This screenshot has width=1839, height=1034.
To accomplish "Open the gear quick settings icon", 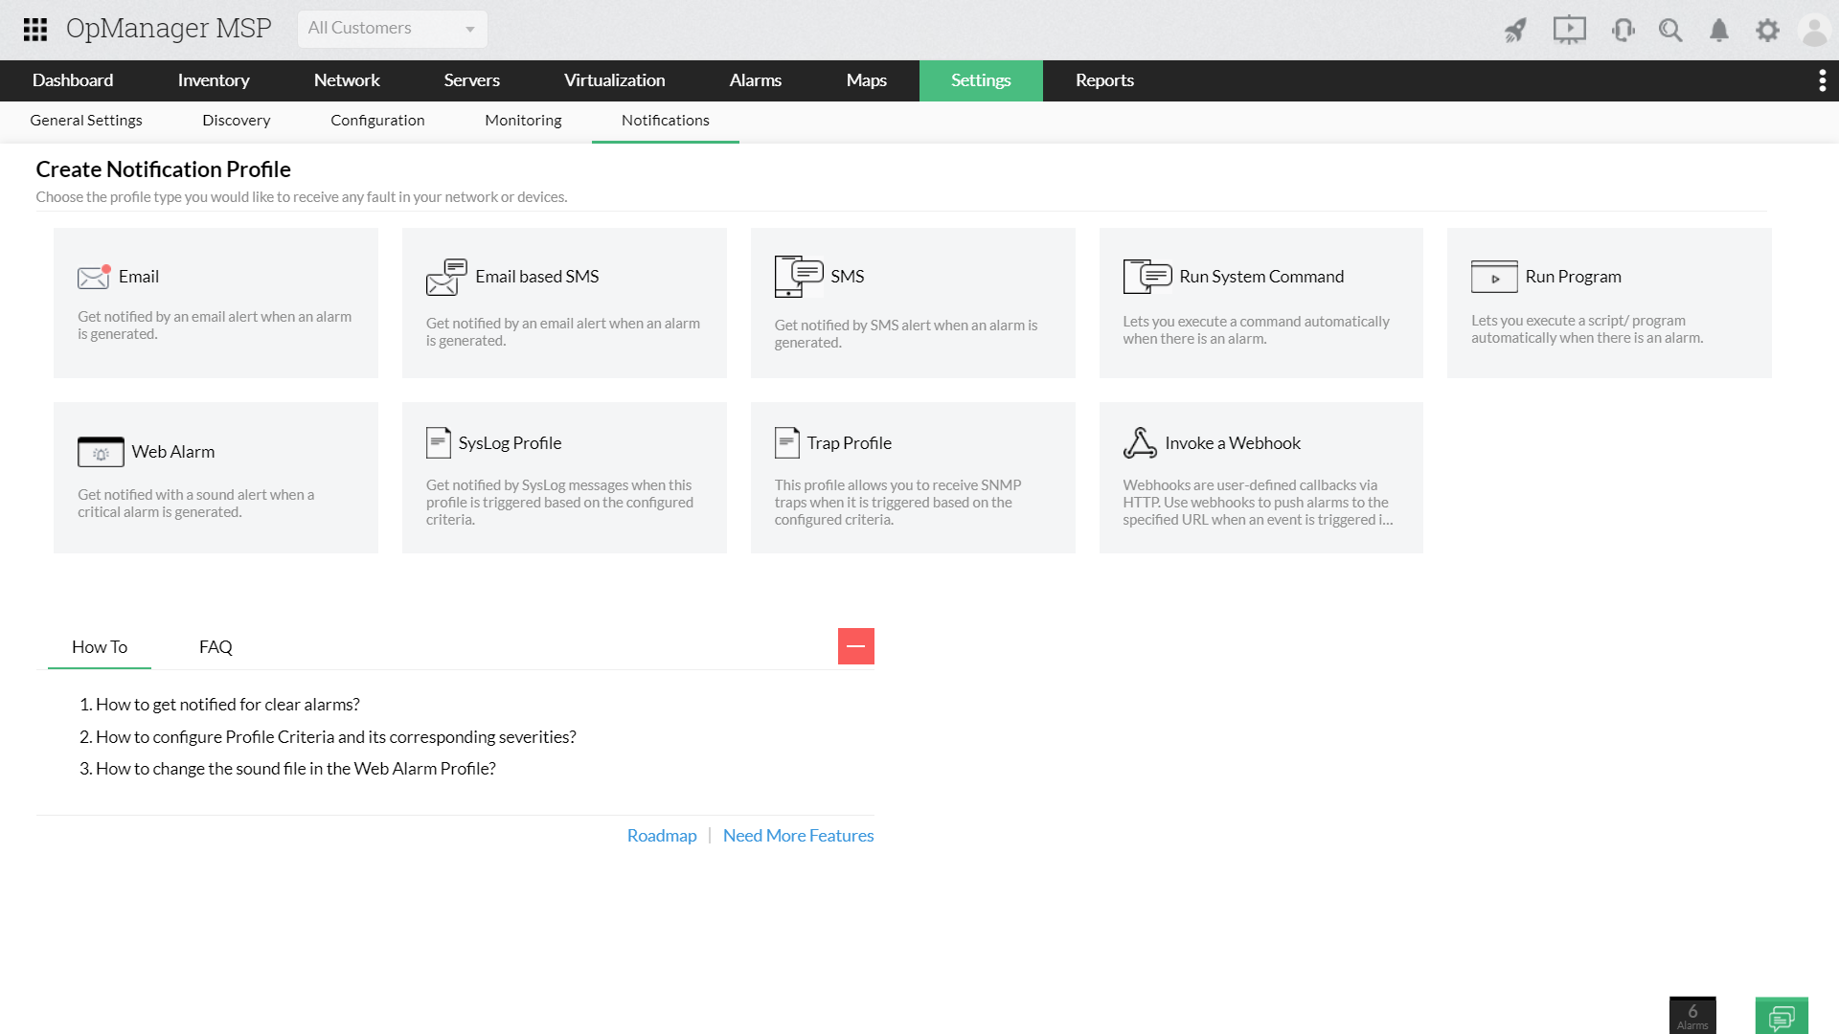I will point(1767,30).
